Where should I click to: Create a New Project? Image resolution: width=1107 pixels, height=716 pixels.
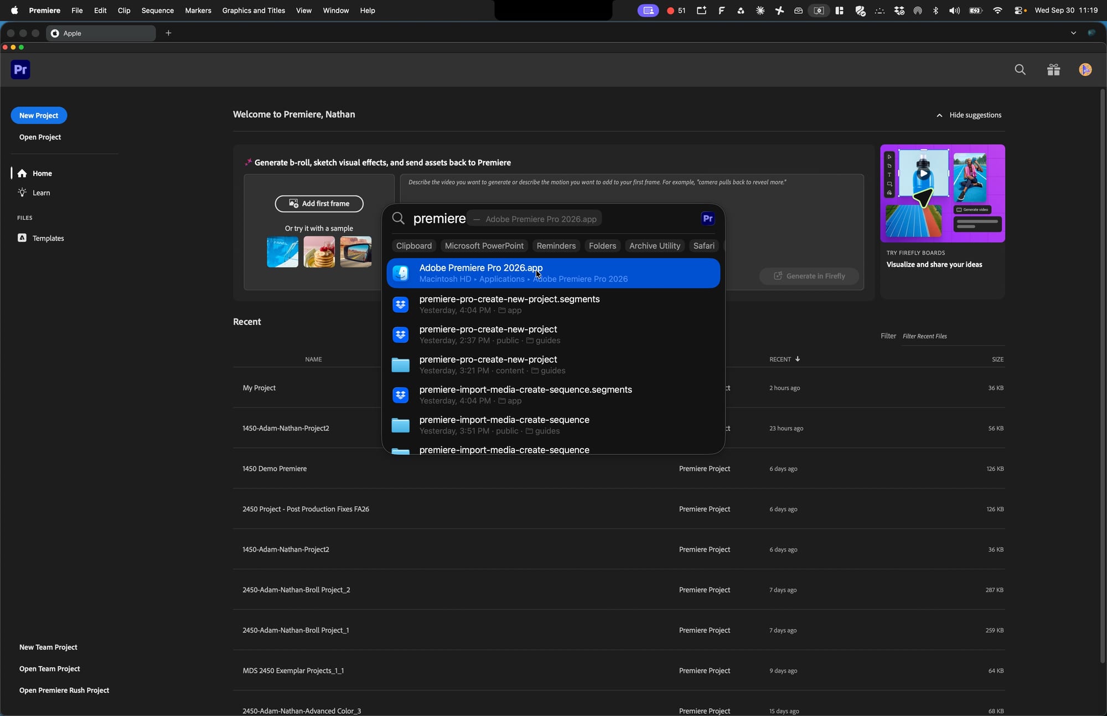(39, 115)
